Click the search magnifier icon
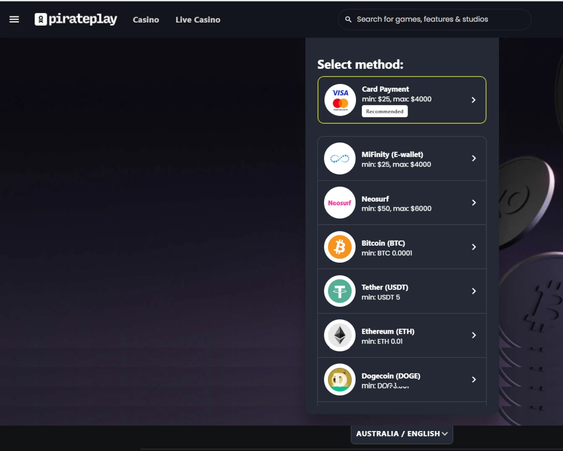The image size is (563, 451). 348,19
